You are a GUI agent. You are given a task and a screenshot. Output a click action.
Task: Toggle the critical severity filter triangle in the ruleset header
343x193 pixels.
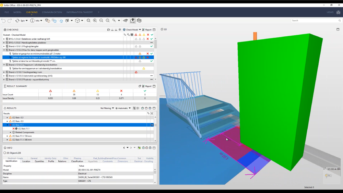coord(136,35)
